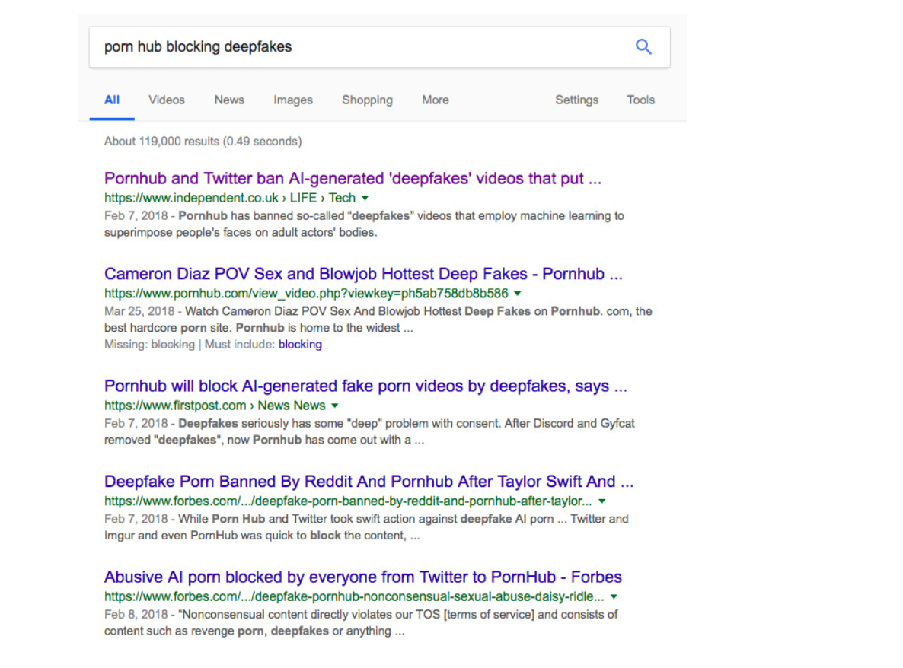Focus the search box containing 'porn hub blocking deepfakes'
The height and width of the screenshot is (668, 903).
coord(379,46)
